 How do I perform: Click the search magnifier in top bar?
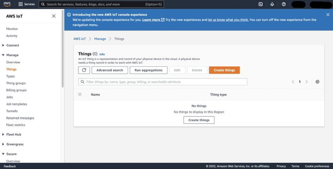coord(43,4)
